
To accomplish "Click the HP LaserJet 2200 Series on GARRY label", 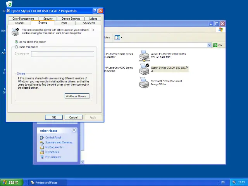I will point(119,55).
